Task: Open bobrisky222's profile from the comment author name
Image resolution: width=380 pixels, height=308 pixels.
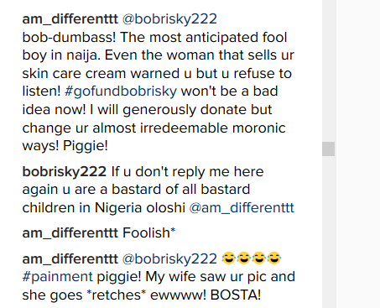Action: pos(65,172)
